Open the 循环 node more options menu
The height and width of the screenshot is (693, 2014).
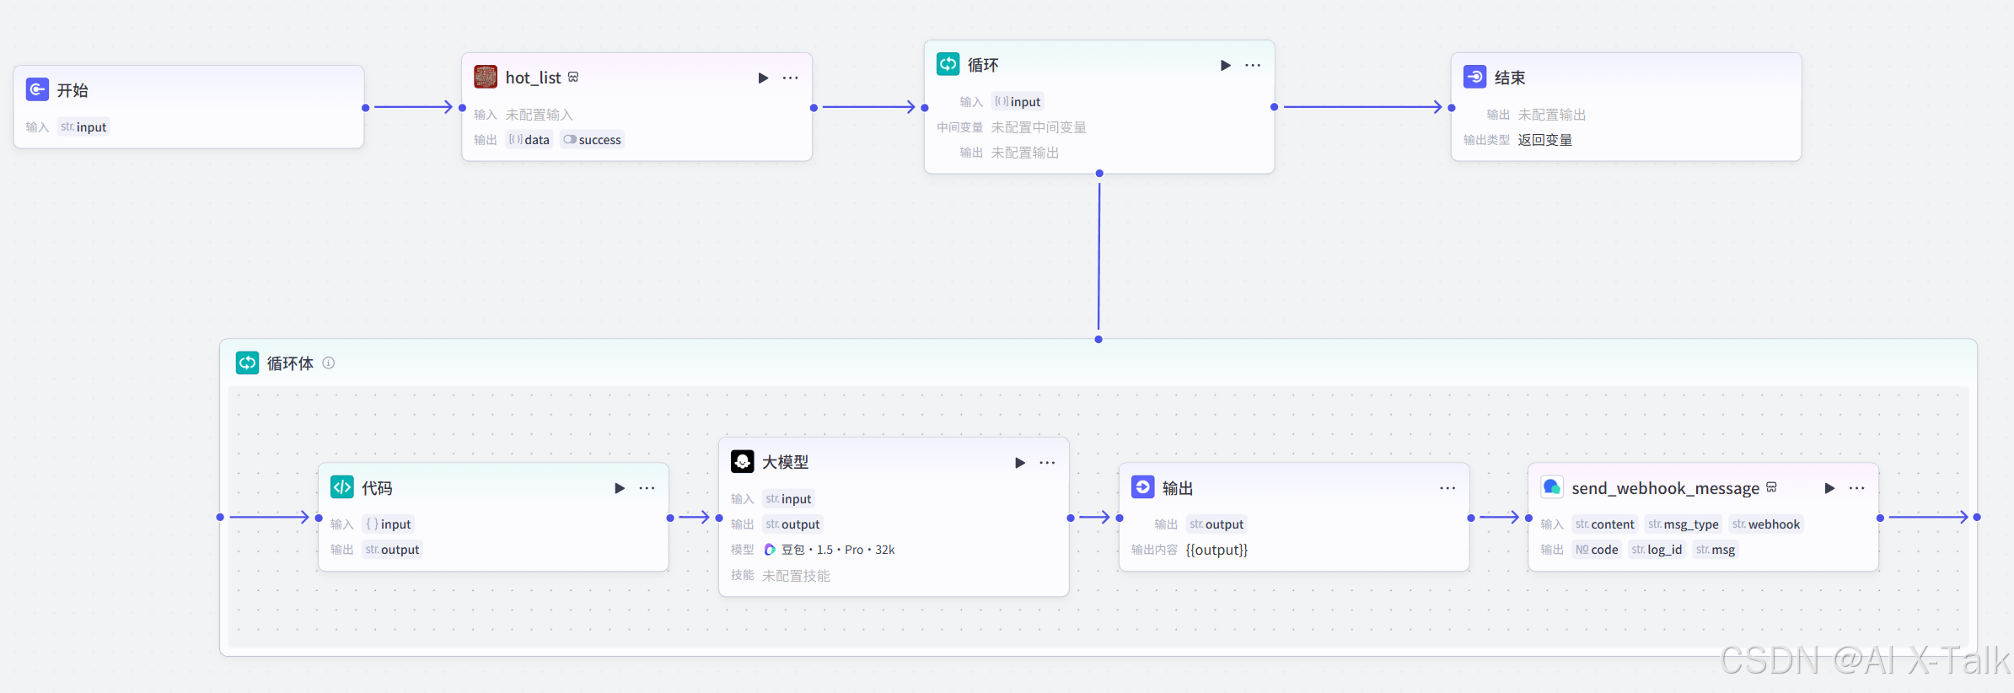(1253, 65)
